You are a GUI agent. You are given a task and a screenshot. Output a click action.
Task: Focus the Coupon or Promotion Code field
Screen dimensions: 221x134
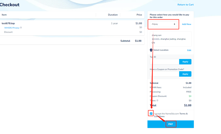click(164, 74)
